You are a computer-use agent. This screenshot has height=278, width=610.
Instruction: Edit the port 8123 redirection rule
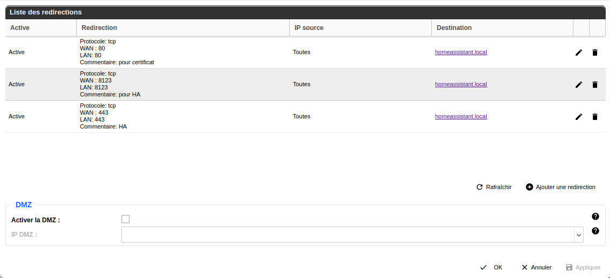click(578, 85)
